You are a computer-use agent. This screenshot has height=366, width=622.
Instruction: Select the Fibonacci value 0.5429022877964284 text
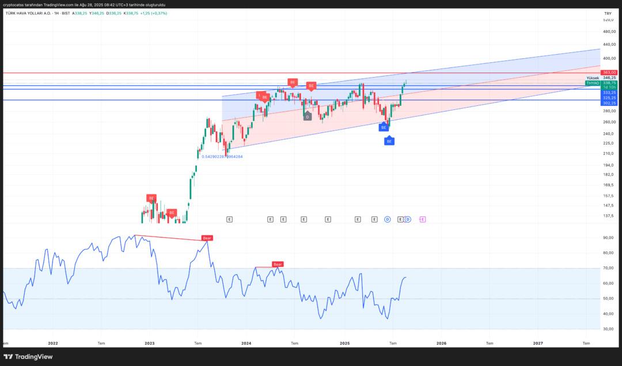click(x=222, y=157)
